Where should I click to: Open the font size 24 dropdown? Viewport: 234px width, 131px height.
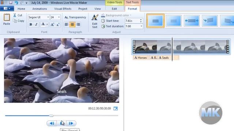tap(59, 17)
